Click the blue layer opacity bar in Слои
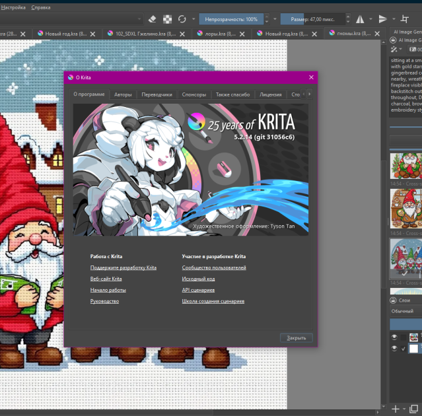This screenshot has height=416, width=422. tap(405, 324)
